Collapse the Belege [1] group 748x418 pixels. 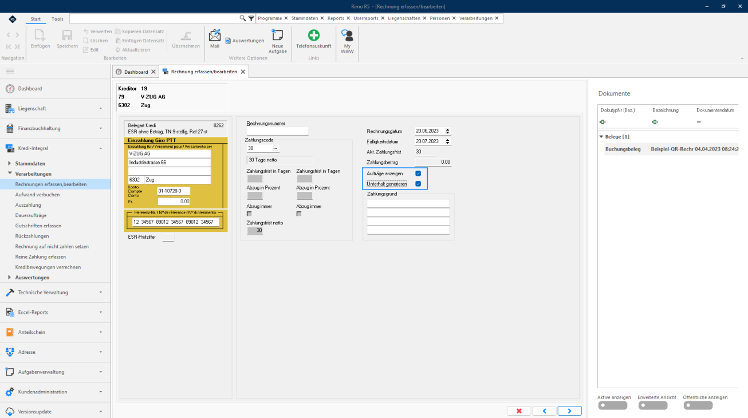pos(601,137)
